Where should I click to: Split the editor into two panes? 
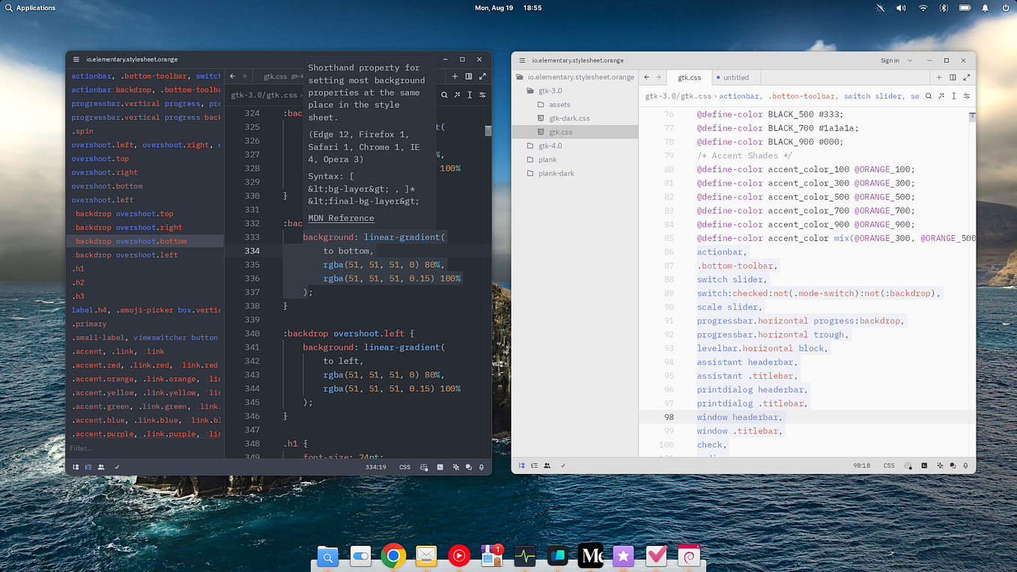[952, 77]
